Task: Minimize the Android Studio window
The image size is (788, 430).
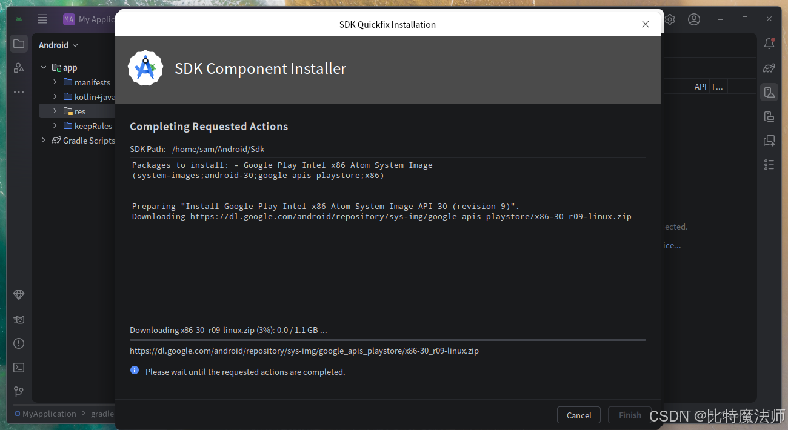Action: point(721,19)
